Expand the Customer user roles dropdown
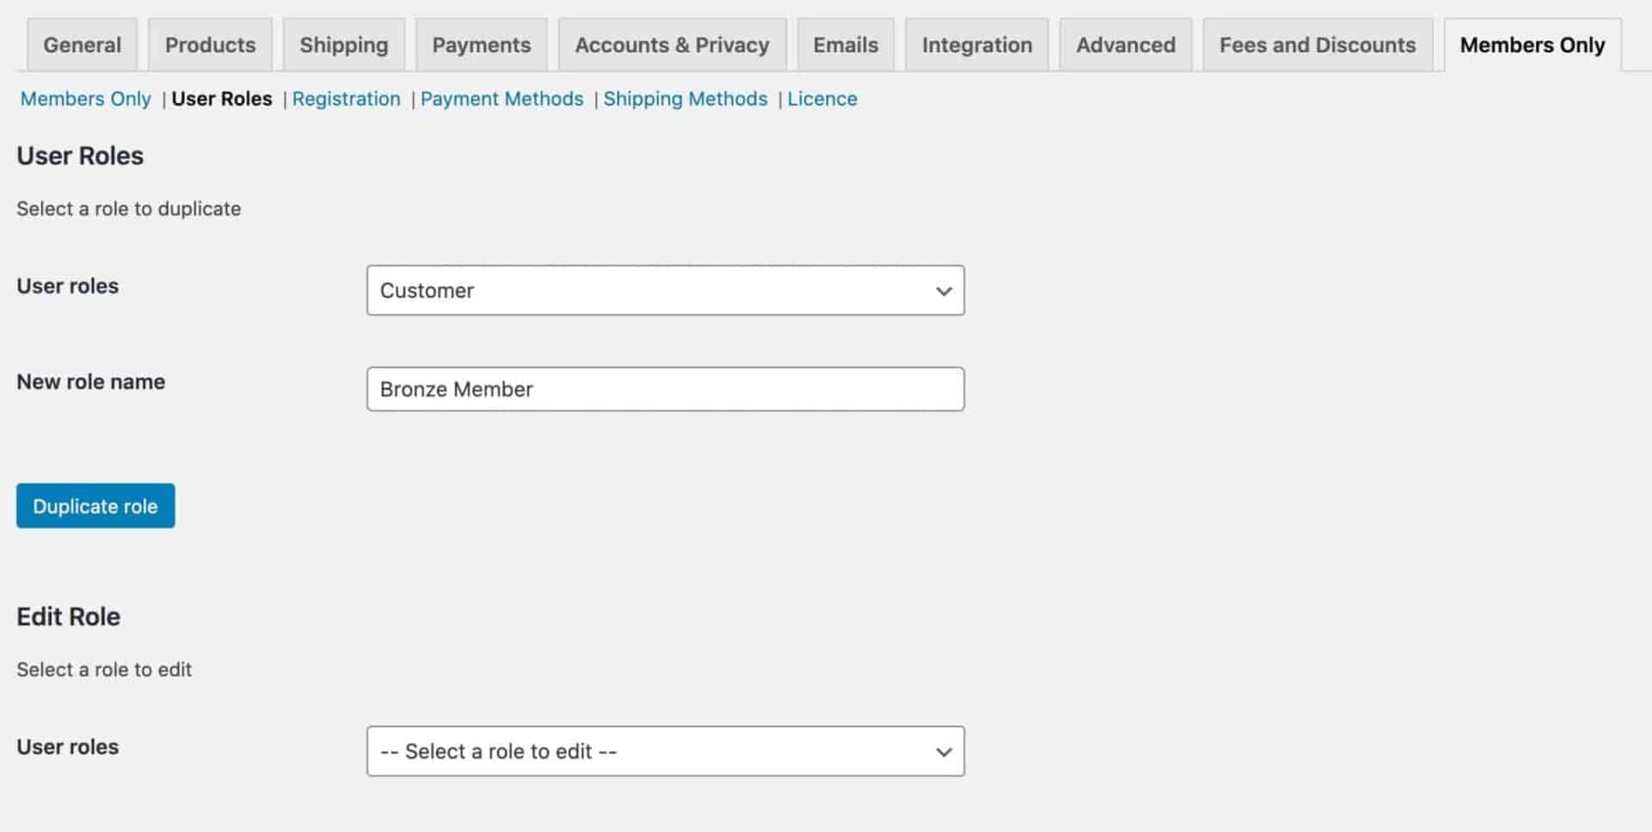Viewport: 1652px width, 832px height. 665,291
